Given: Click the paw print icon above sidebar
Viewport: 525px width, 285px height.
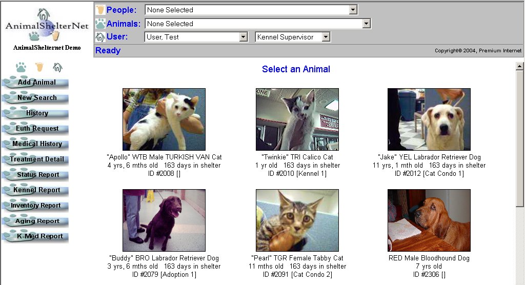Looking at the screenshot, I should 21,67.
